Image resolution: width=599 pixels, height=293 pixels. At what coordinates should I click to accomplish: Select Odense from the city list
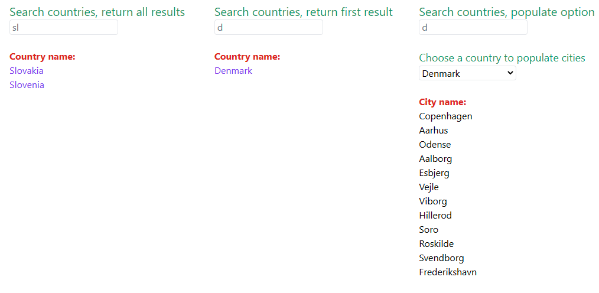(435, 145)
